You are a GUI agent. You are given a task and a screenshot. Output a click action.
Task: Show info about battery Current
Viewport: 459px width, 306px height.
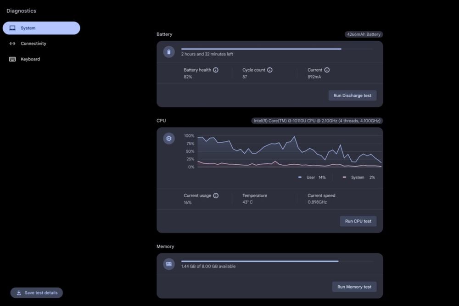327,70
